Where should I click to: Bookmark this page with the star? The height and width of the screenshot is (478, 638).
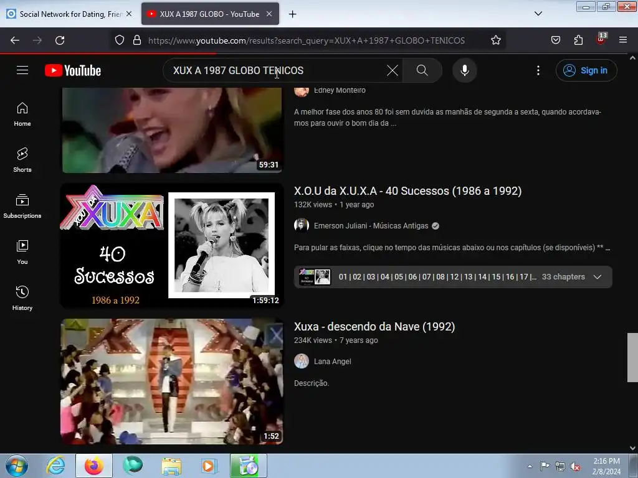pos(495,40)
